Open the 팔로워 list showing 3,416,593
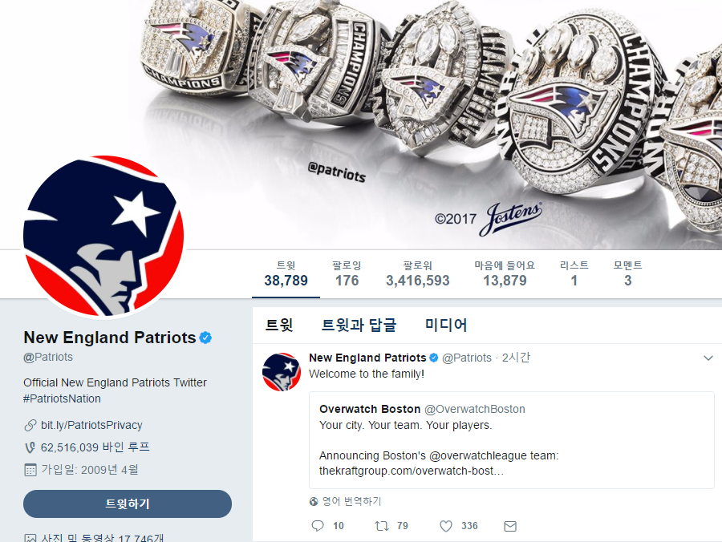The width and height of the screenshot is (722, 542). point(418,273)
